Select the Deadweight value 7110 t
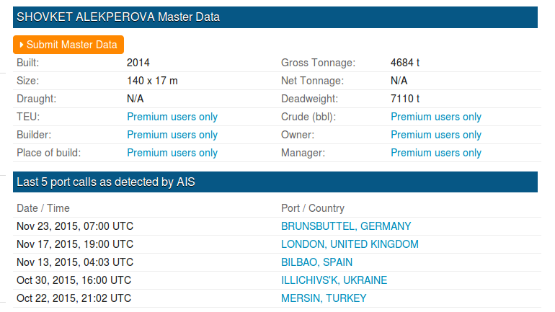 [x=405, y=99]
